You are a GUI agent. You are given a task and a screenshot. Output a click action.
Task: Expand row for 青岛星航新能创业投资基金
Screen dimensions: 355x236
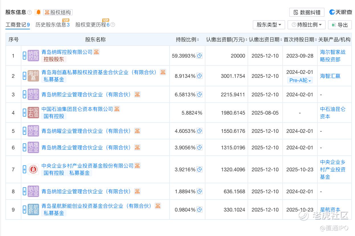pyautogui.click(x=25, y=209)
